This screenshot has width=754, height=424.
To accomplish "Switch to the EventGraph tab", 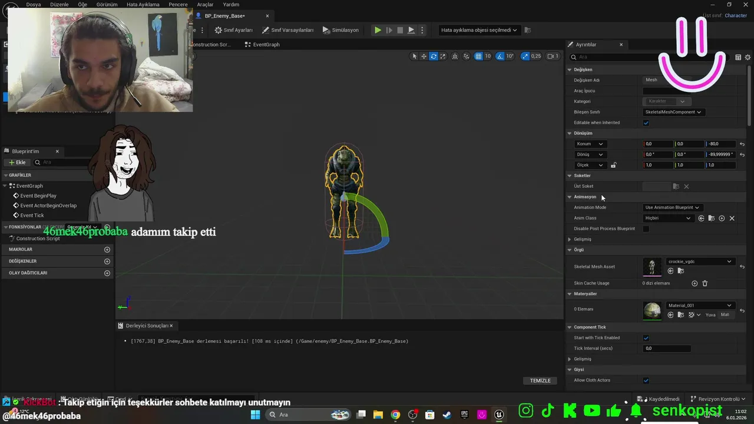I will pyautogui.click(x=262, y=44).
